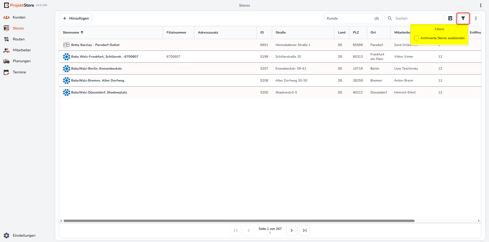This screenshot has height=242, width=489.
Task: Select BabyWalz-Bremen, Alter Dorfweg name
Action: [x=98, y=80]
